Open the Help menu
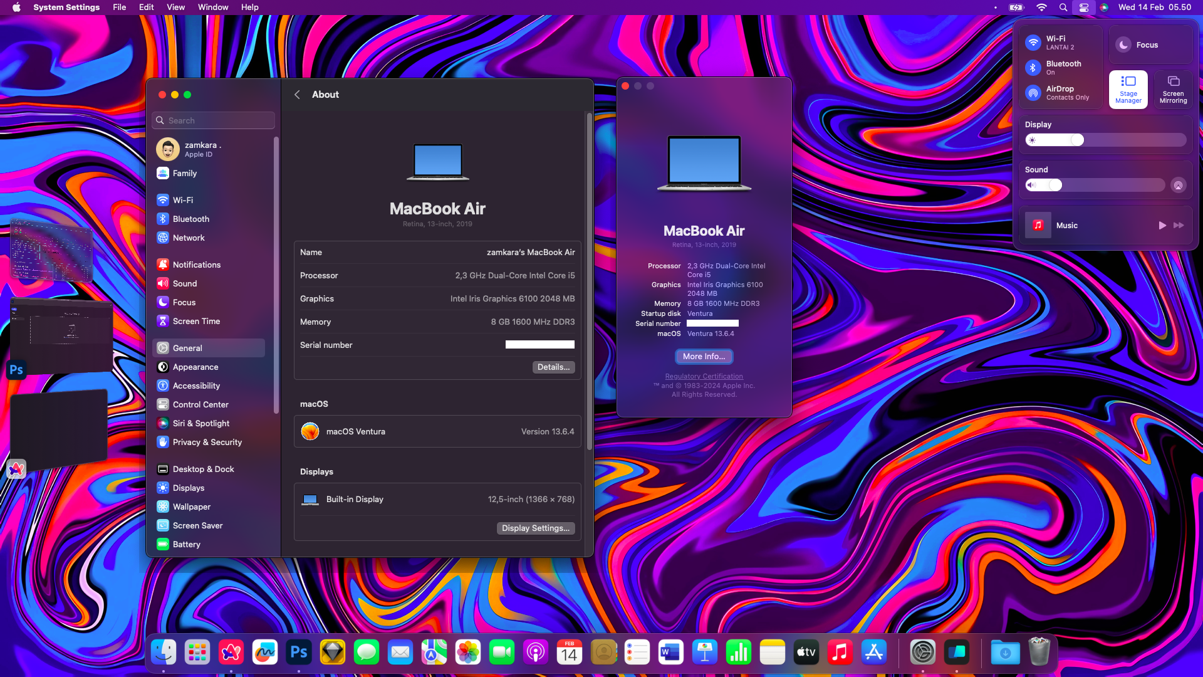This screenshot has width=1203, height=677. pos(250,8)
